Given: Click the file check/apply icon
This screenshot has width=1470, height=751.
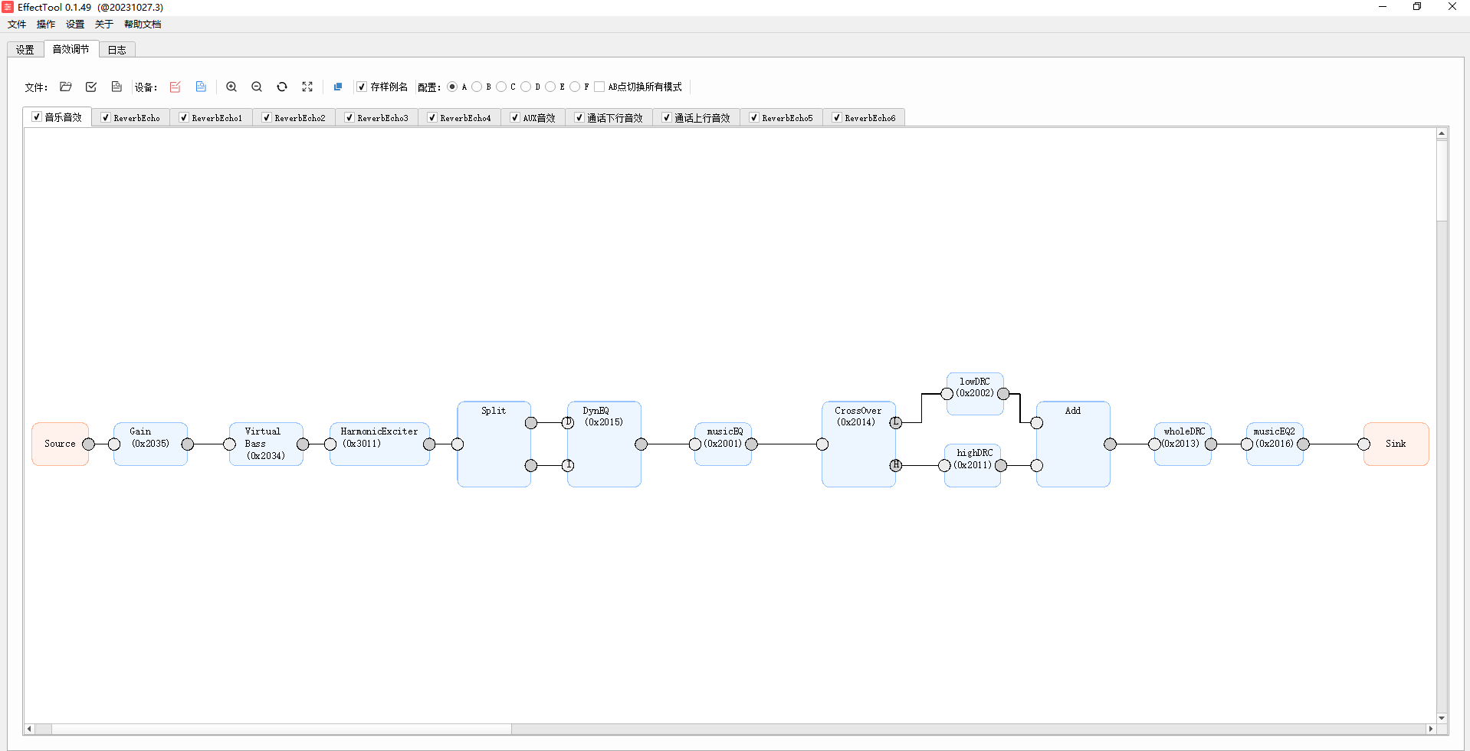Looking at the screenshot, I should (91, 87).
